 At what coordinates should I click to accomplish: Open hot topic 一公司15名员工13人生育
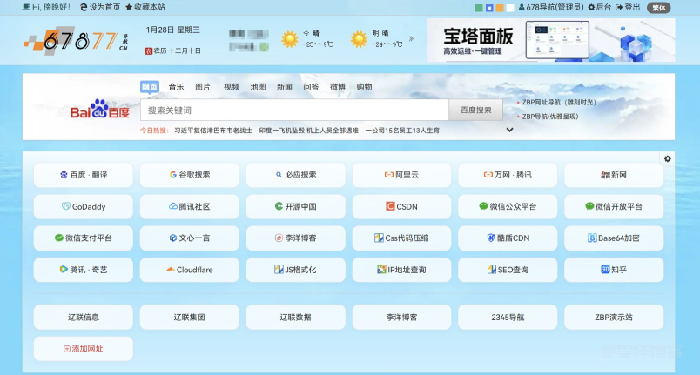[402, 131]
